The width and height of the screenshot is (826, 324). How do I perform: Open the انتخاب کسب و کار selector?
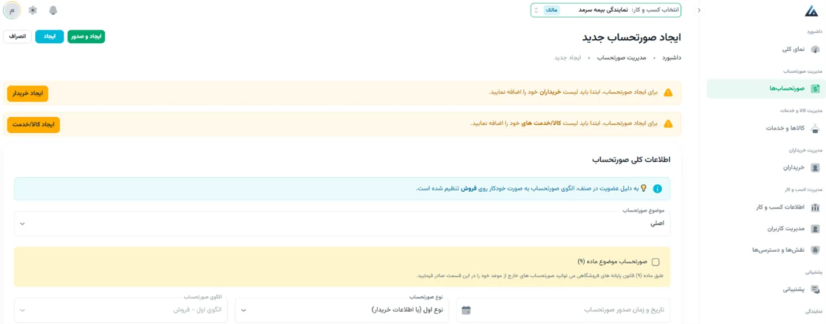tap(606, 10)
